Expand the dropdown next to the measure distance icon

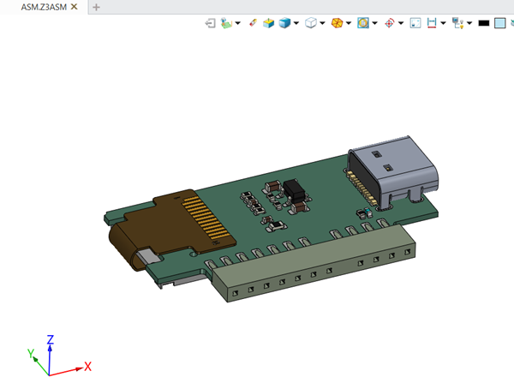tap(443, 23)
